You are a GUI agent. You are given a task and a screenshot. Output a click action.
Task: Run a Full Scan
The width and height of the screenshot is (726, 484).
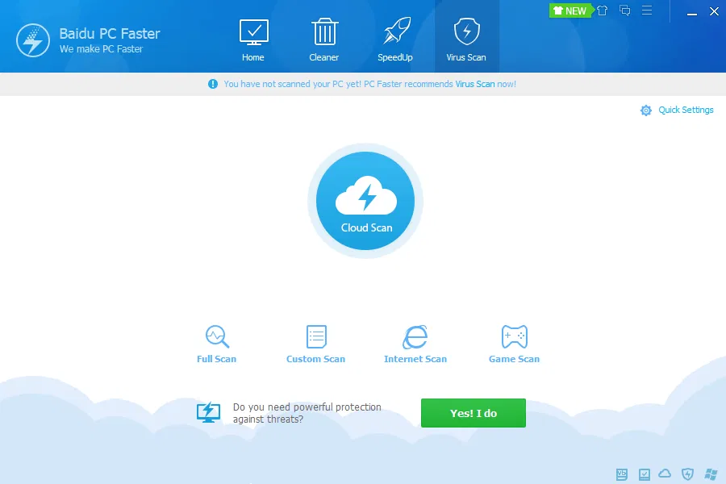(x=217, y=344)
